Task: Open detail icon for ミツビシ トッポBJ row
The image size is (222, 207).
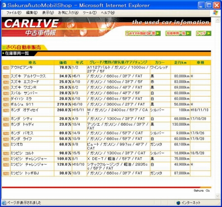Action: click(x=6, y=173)
